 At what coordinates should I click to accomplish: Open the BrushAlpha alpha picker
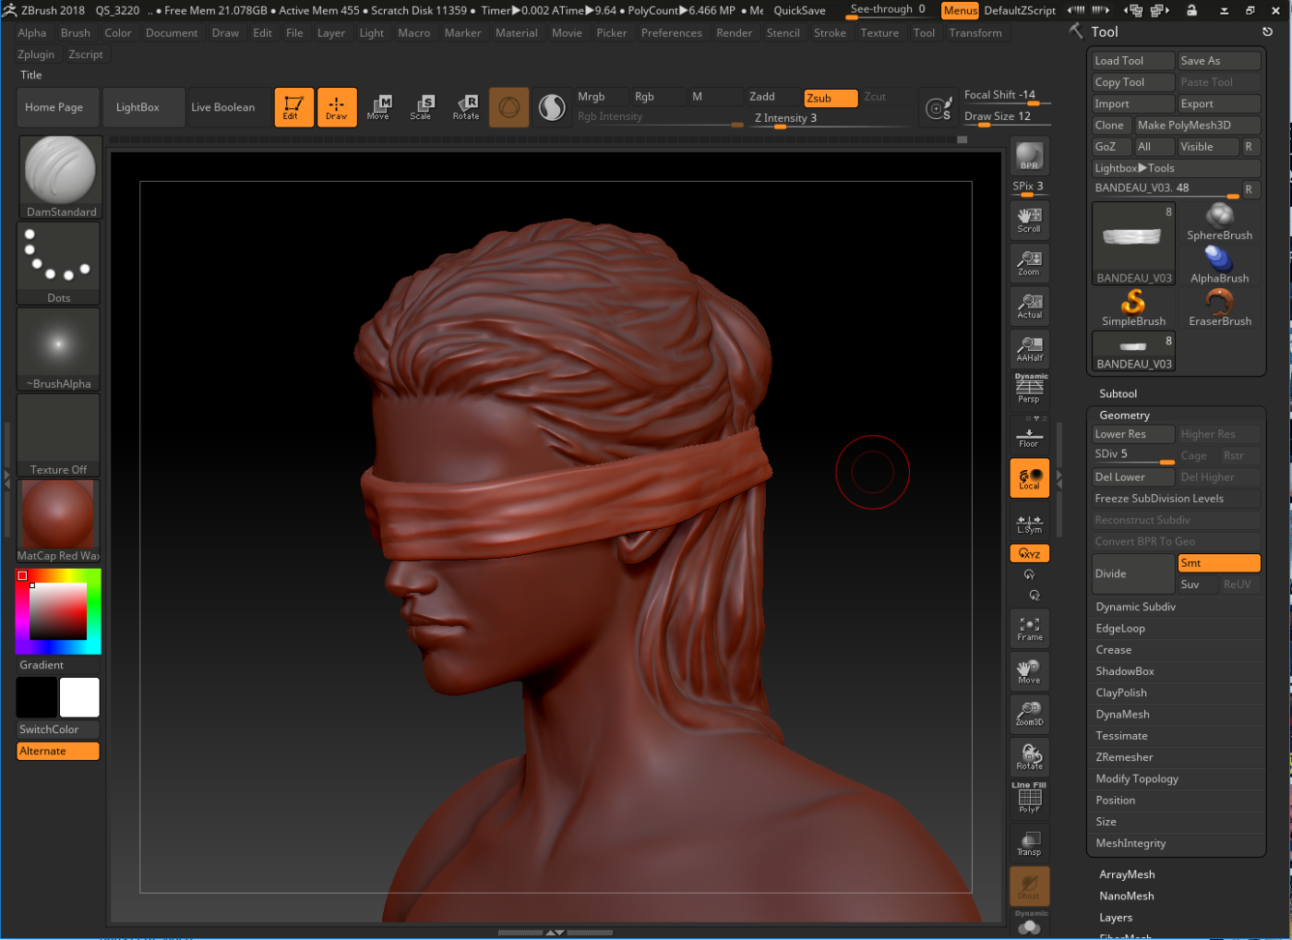(59, 349)
